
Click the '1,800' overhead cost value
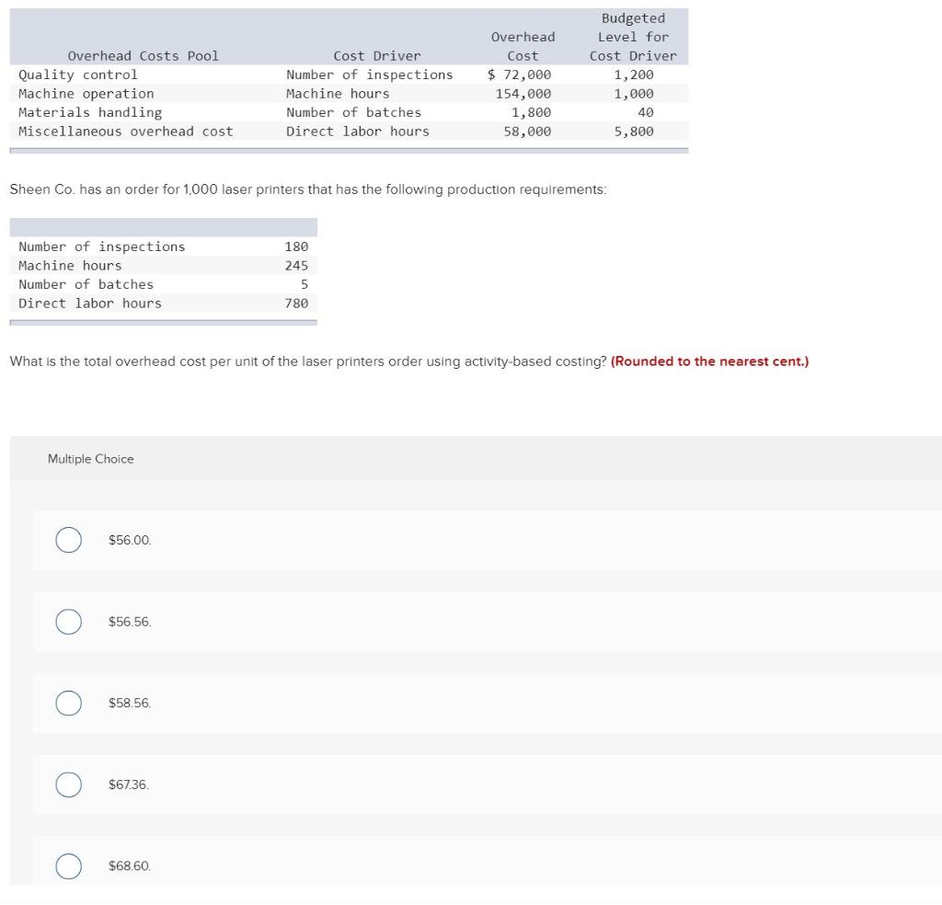tap(531, 112)
